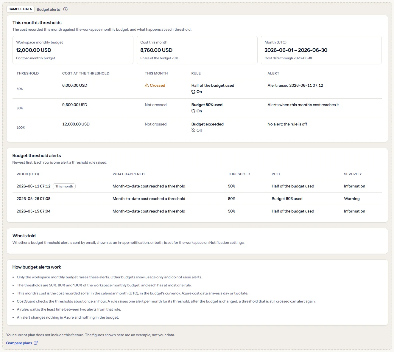Viewport: 394px width, 352px height.
Task: Click 'Alerts when this month's cost reaches it'
Action: coord(303,105)
